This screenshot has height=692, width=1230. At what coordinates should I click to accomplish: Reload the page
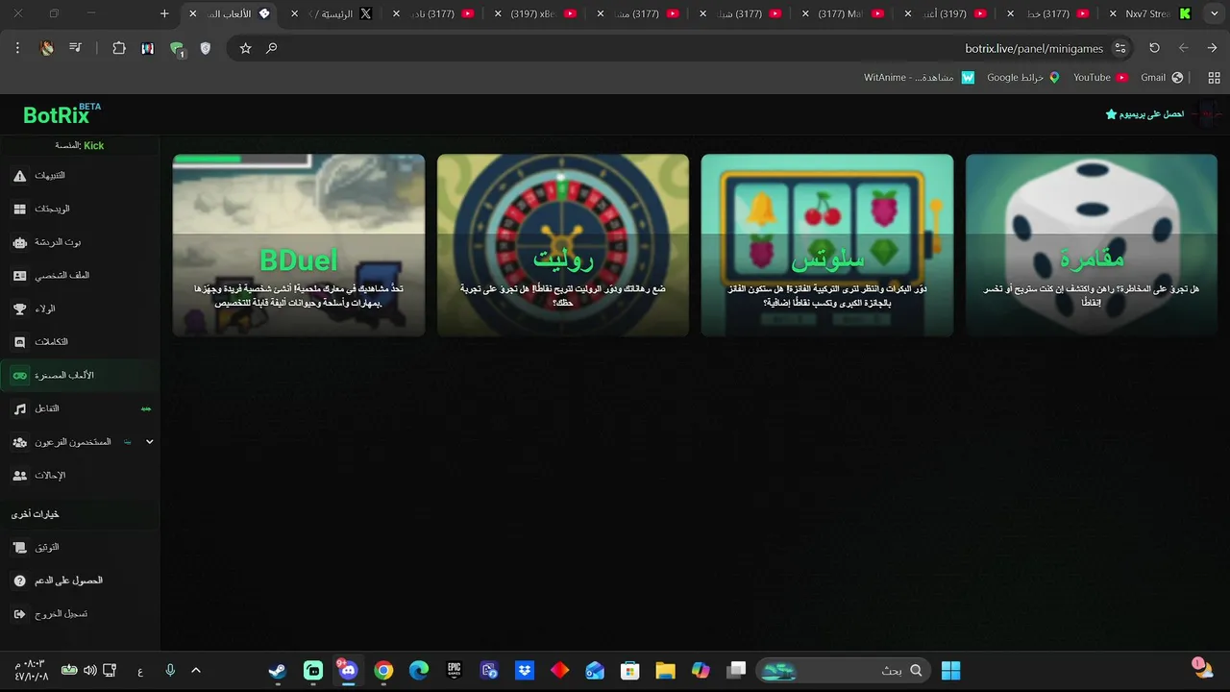coord(1154,48)
